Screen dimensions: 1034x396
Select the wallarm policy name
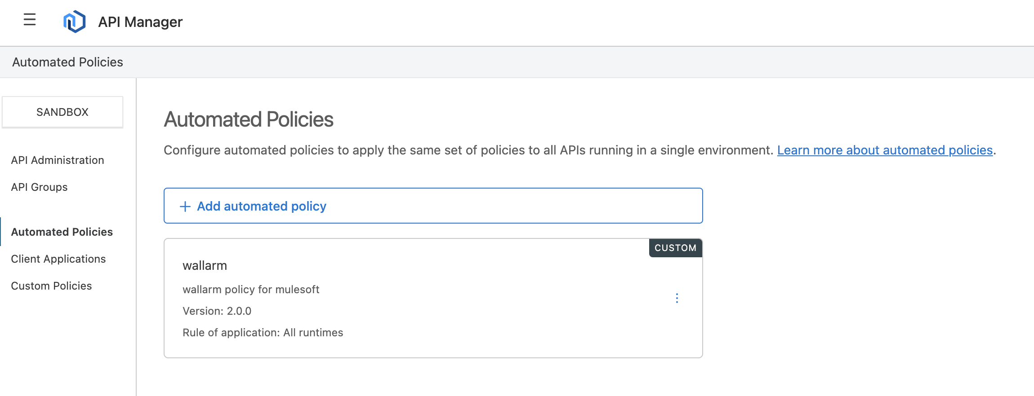click(205, 266)
